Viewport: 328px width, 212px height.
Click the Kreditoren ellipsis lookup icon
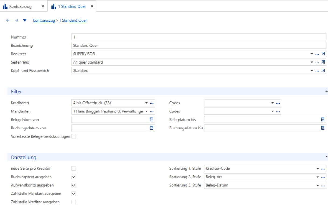(152, 103)
